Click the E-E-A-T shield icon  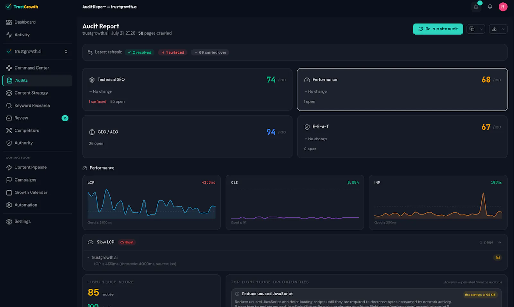[x=307, y=127]
